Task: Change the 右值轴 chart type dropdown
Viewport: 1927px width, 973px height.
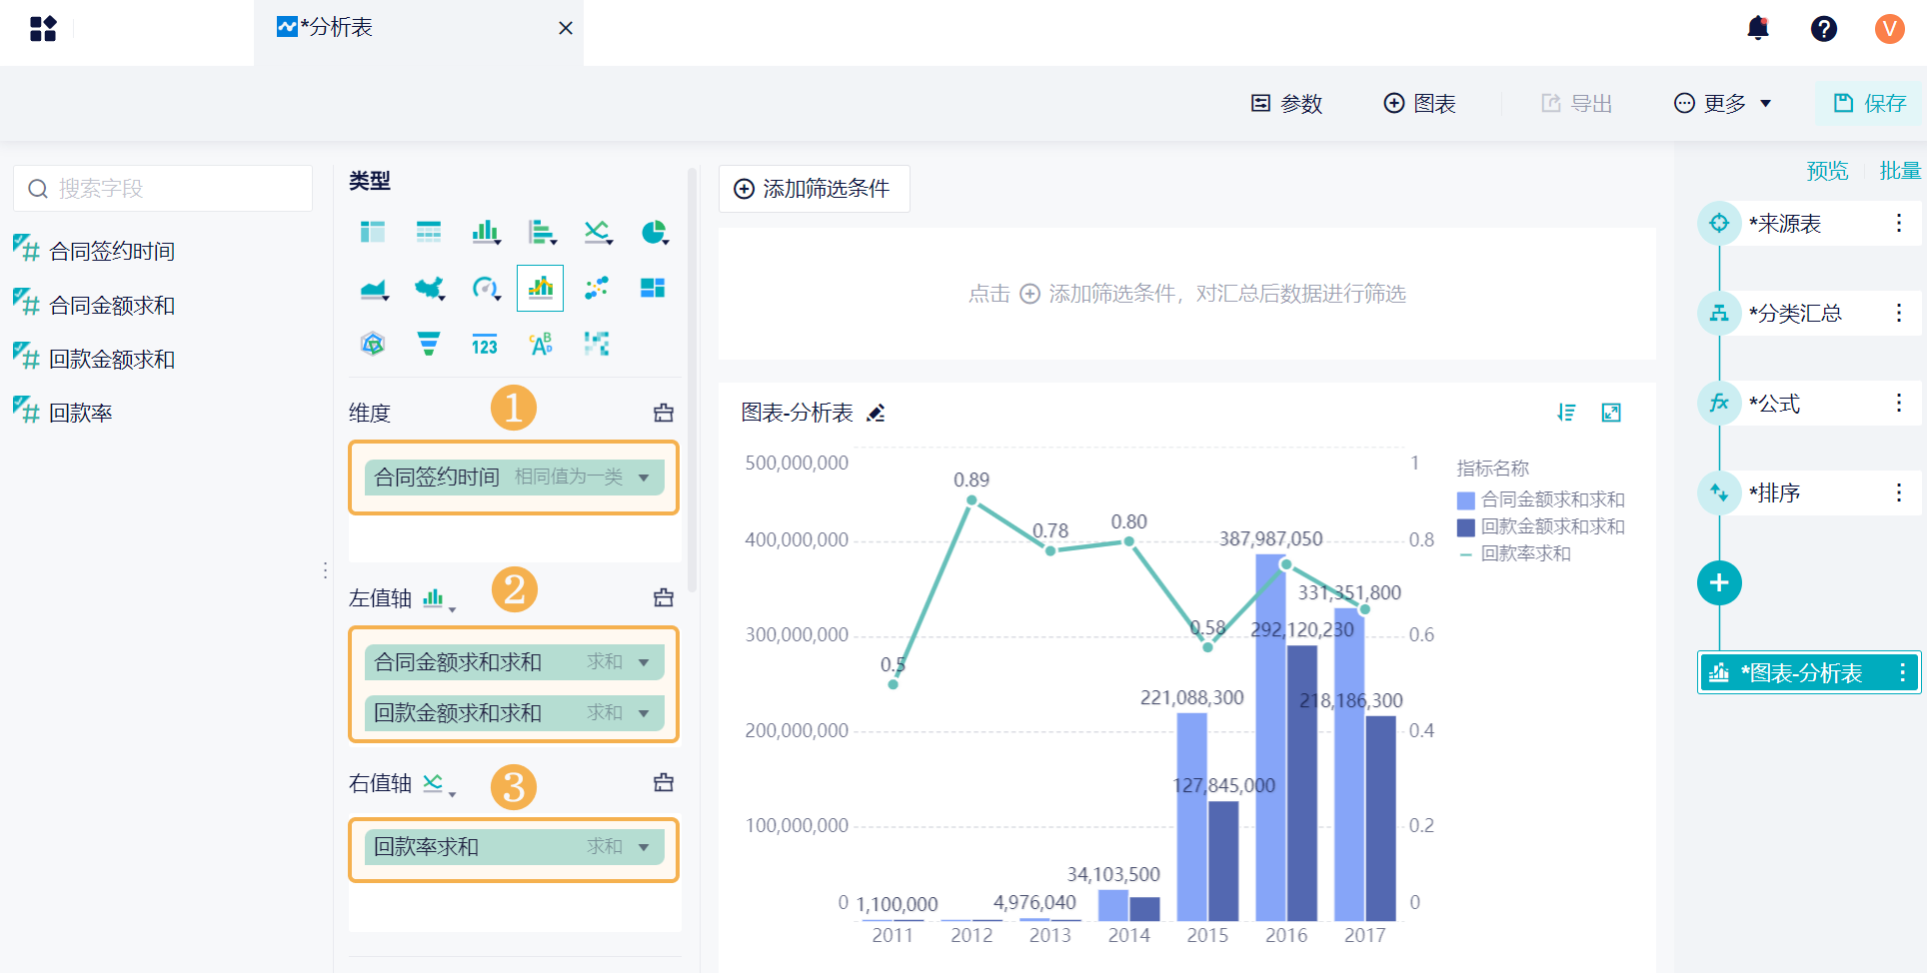Action: pyautogui.click(x=439, y=784)
